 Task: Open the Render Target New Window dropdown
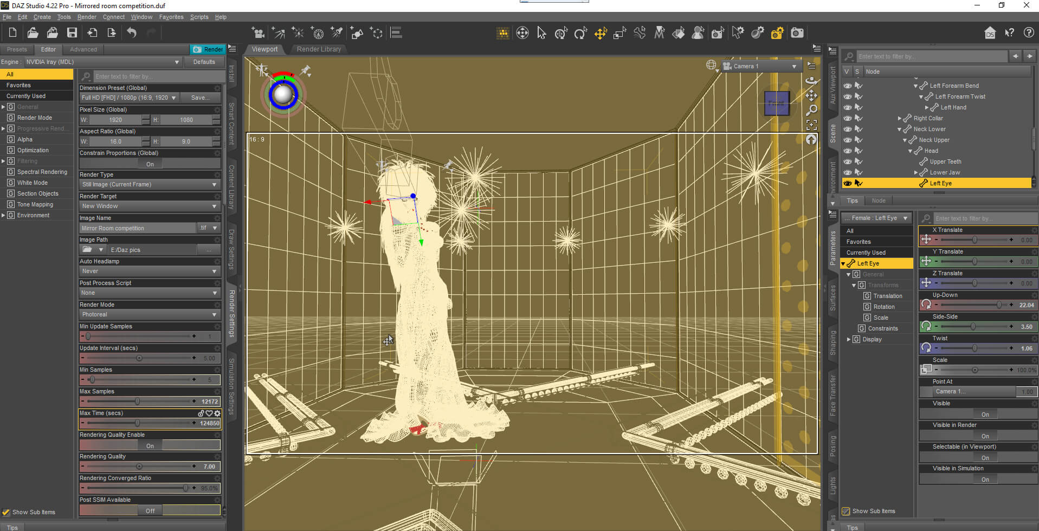(x=150, y=206)
